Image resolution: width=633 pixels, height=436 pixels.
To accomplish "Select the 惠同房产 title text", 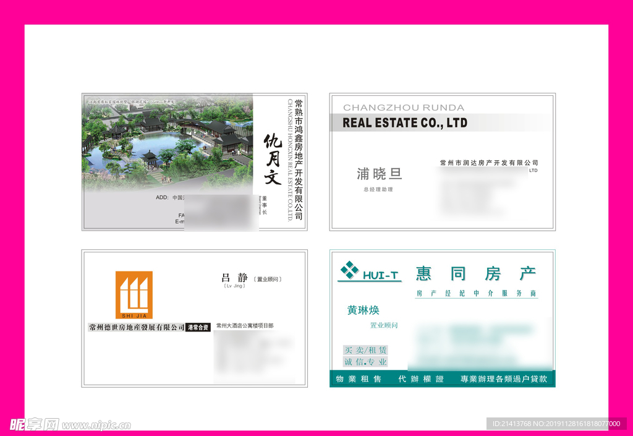I will point(475,274).
